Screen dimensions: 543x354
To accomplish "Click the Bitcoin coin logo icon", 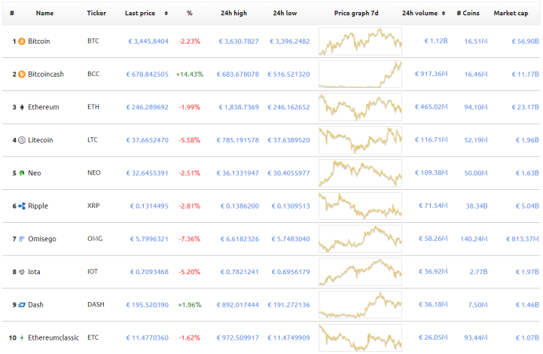I will [x=22, y=41].
